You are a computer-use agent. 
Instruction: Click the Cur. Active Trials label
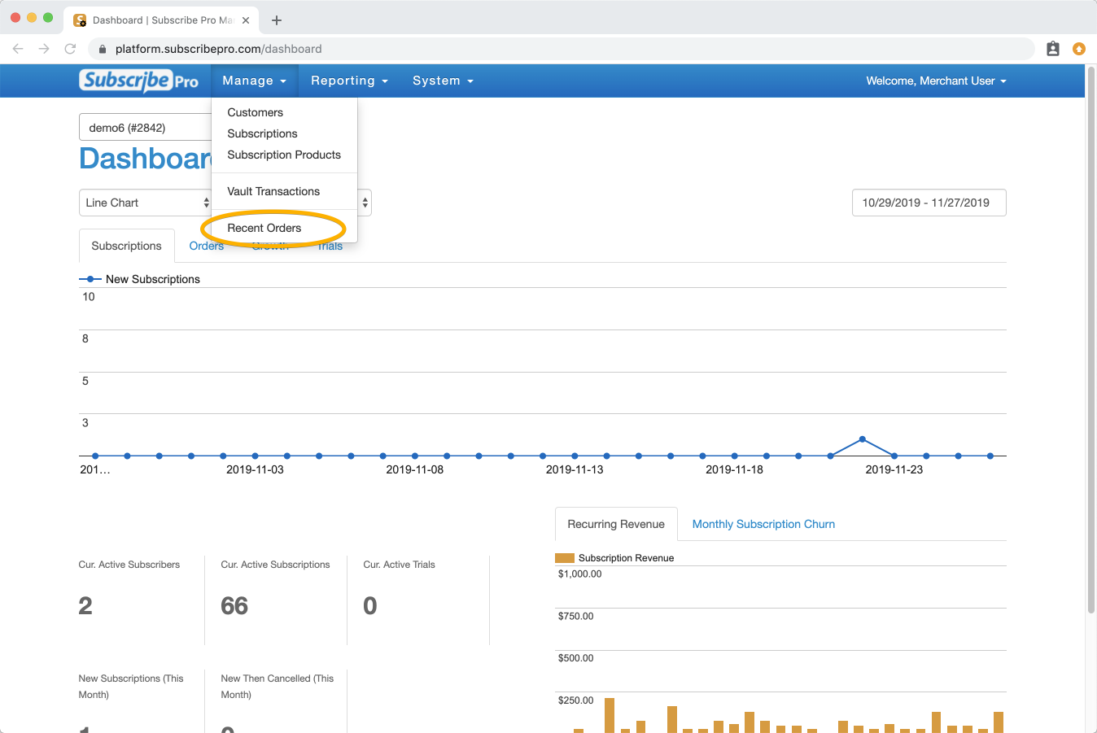click(x=400, y=565)
